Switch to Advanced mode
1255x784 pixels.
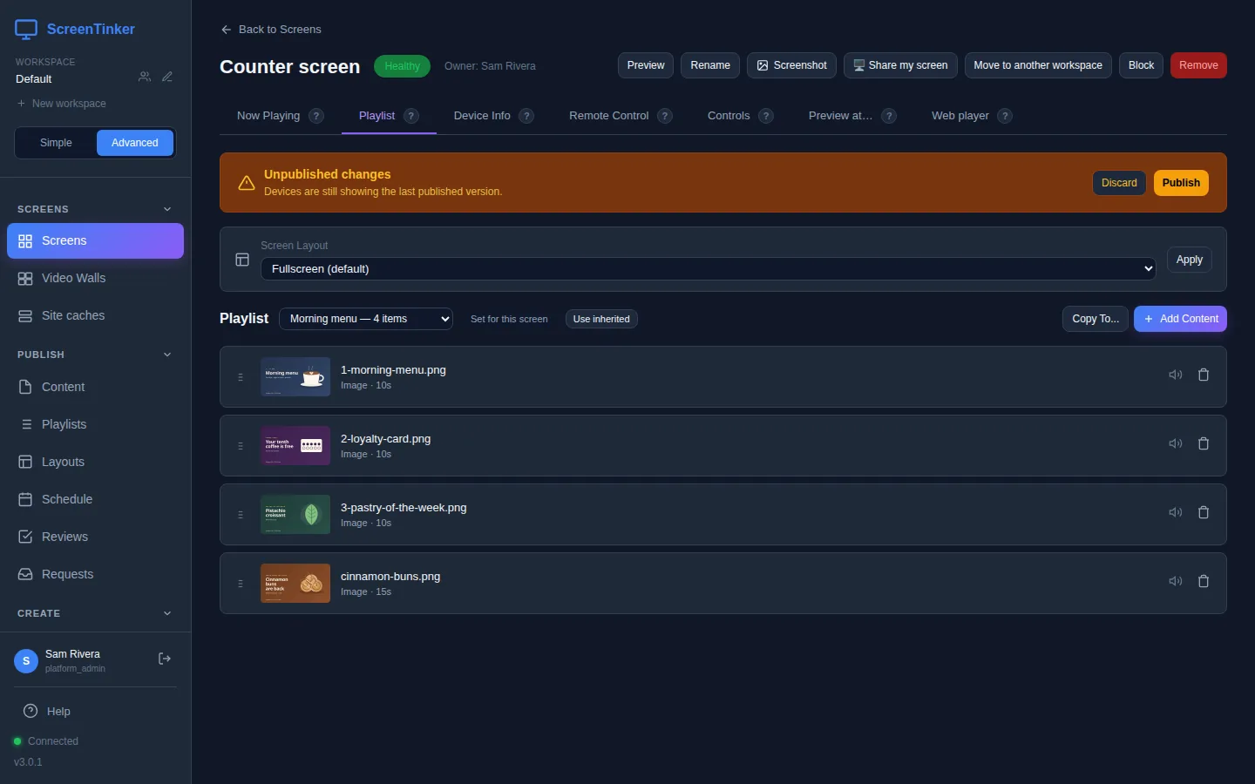[135, 143]
